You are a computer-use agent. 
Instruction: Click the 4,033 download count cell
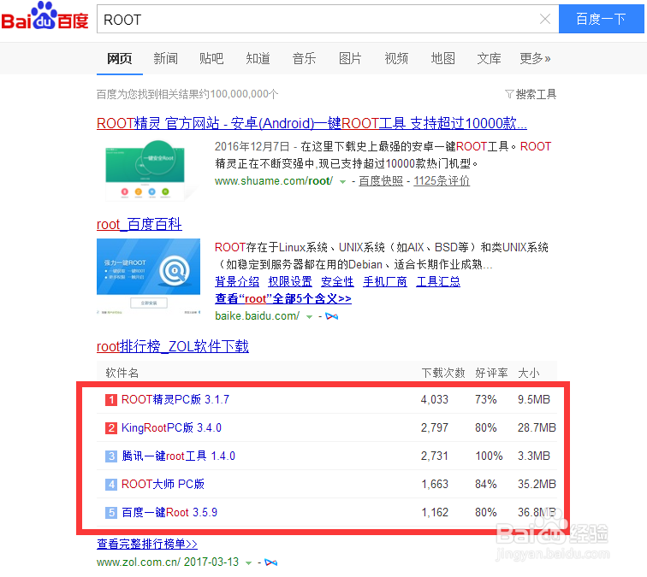pos(435,399)
